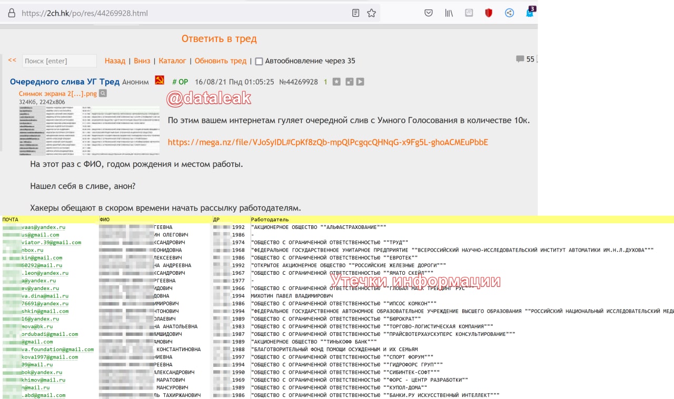The image size is (674, 399).
Task: Click the file size text '324Кб, 2242x806'
Action: [x=42, y=102]
